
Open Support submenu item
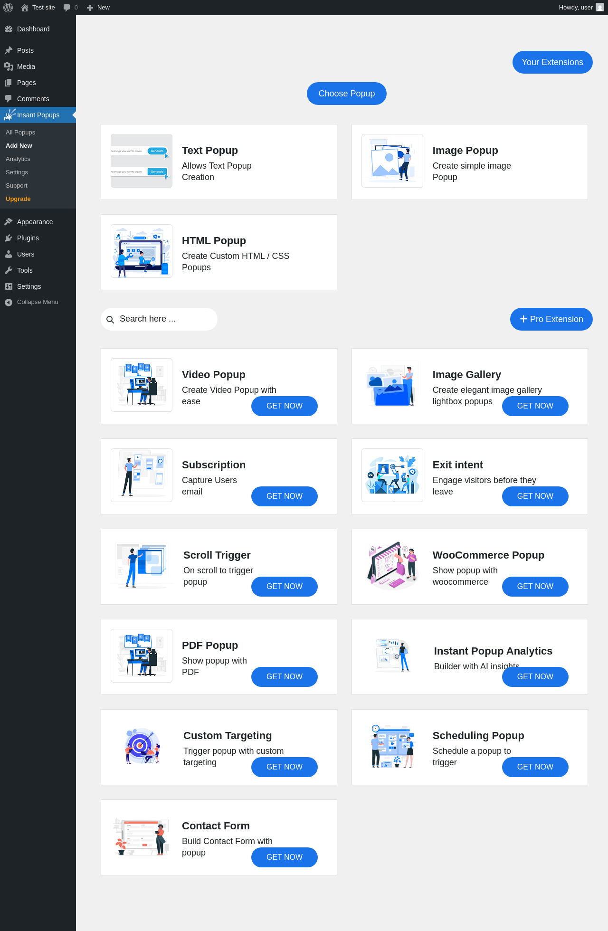click(x=17, y=186)
